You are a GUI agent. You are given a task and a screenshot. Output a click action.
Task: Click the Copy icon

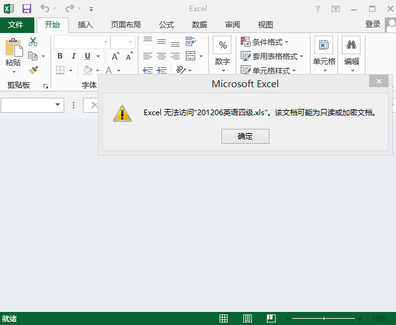pos(32,56)
